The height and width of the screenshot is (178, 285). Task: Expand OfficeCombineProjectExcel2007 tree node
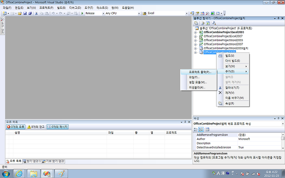click(x=196, y=36)
